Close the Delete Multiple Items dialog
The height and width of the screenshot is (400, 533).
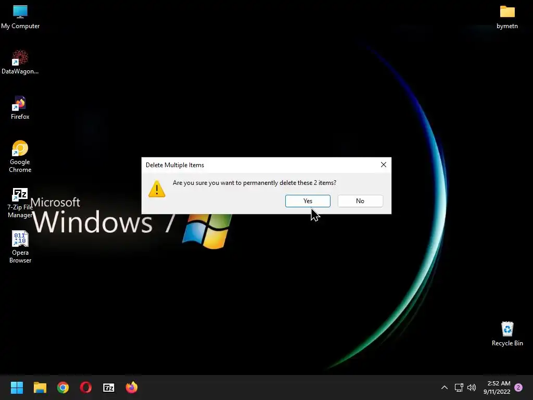[x=384, y=165]
